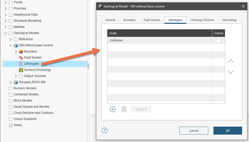Collapse the Geological Models folder
Viewport: 249px width, 142px height.
(x=6, y=33)
